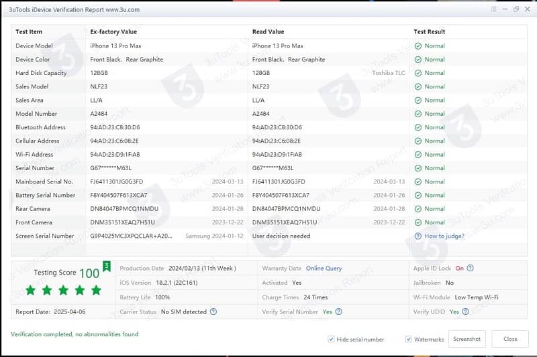Click the Jailbroken No value

tap(449, 283)
